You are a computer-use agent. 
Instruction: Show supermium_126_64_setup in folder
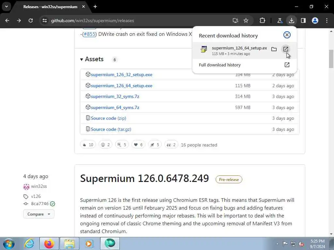[274, 49]
